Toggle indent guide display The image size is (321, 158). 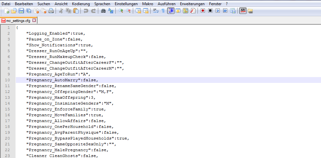(x=171, y=11)
